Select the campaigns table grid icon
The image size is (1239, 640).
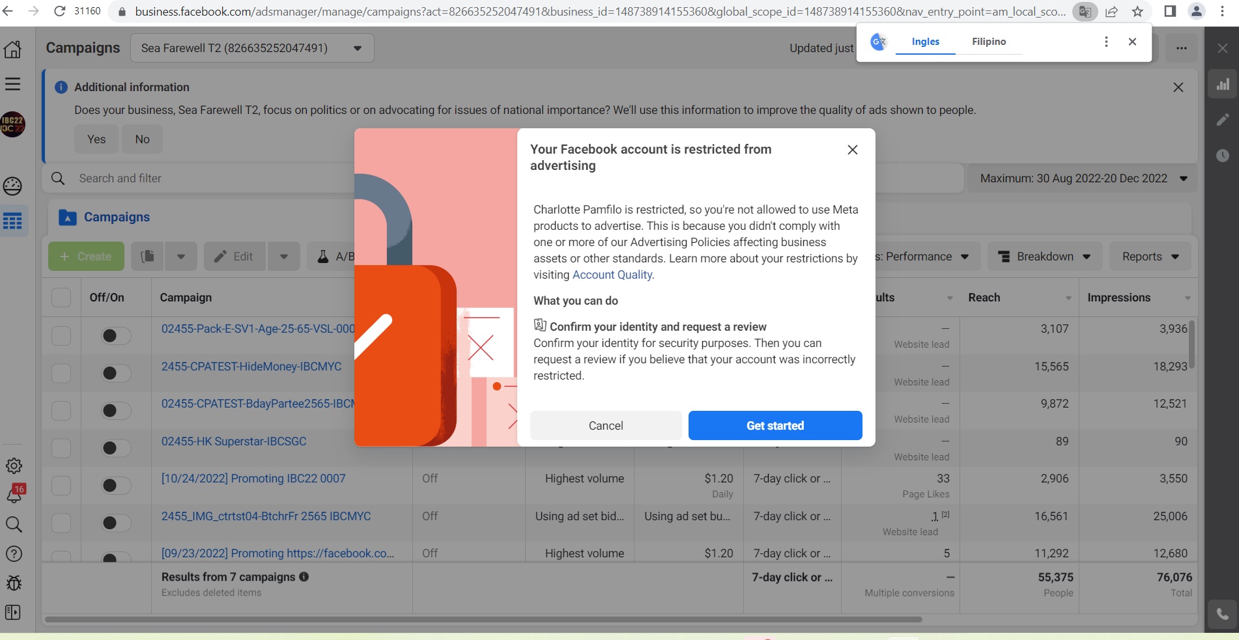click(x=13, y=221)
